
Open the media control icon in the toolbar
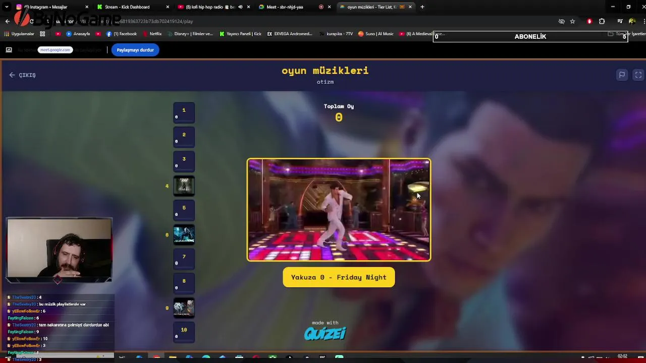point(620,21)
